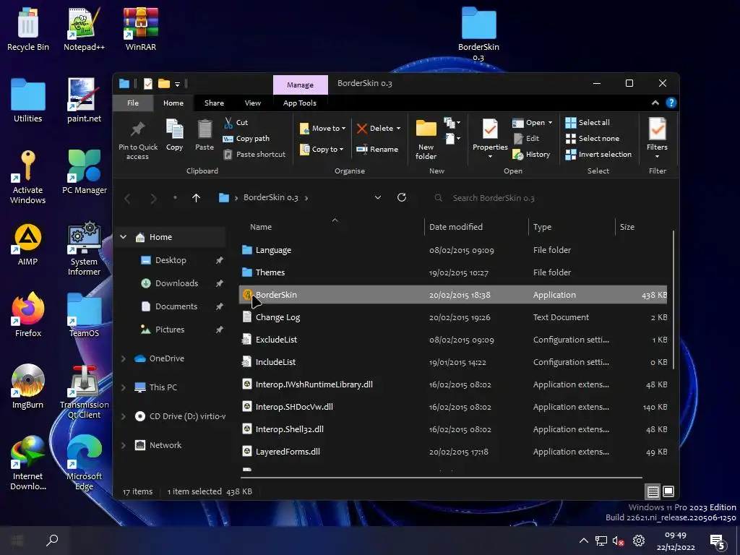740x555 pixels.
Task: Open the App Tools tab
Action: click(300, 103)
